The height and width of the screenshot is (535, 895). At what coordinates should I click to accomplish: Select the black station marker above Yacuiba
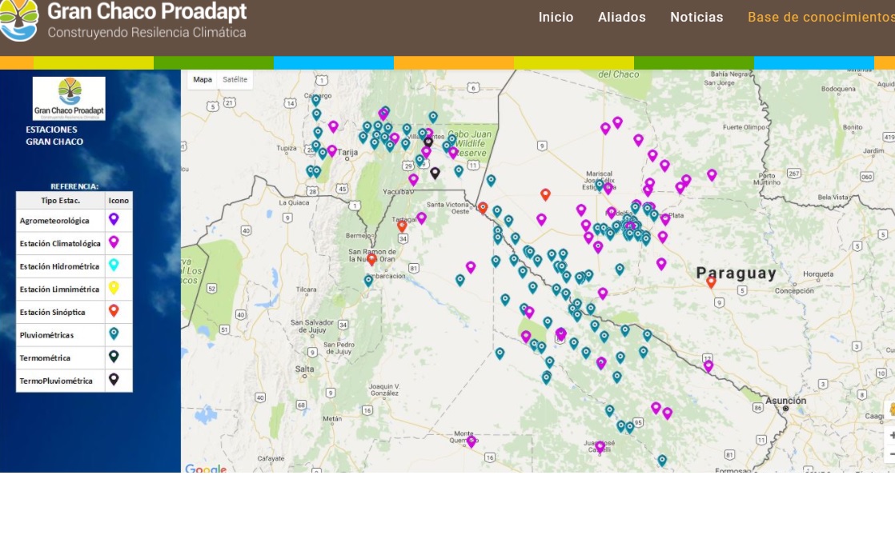click(435, 172)
